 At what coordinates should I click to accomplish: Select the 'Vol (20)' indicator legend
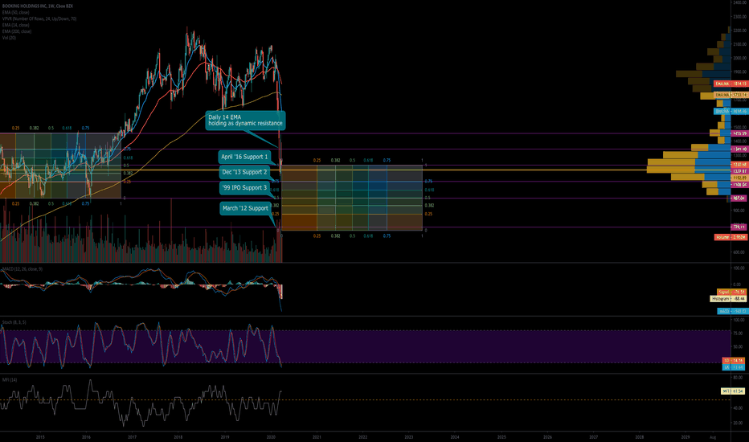point(9,37)
